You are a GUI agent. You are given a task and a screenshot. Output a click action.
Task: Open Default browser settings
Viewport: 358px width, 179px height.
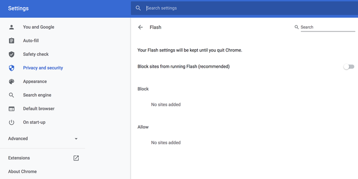[39, 109]
